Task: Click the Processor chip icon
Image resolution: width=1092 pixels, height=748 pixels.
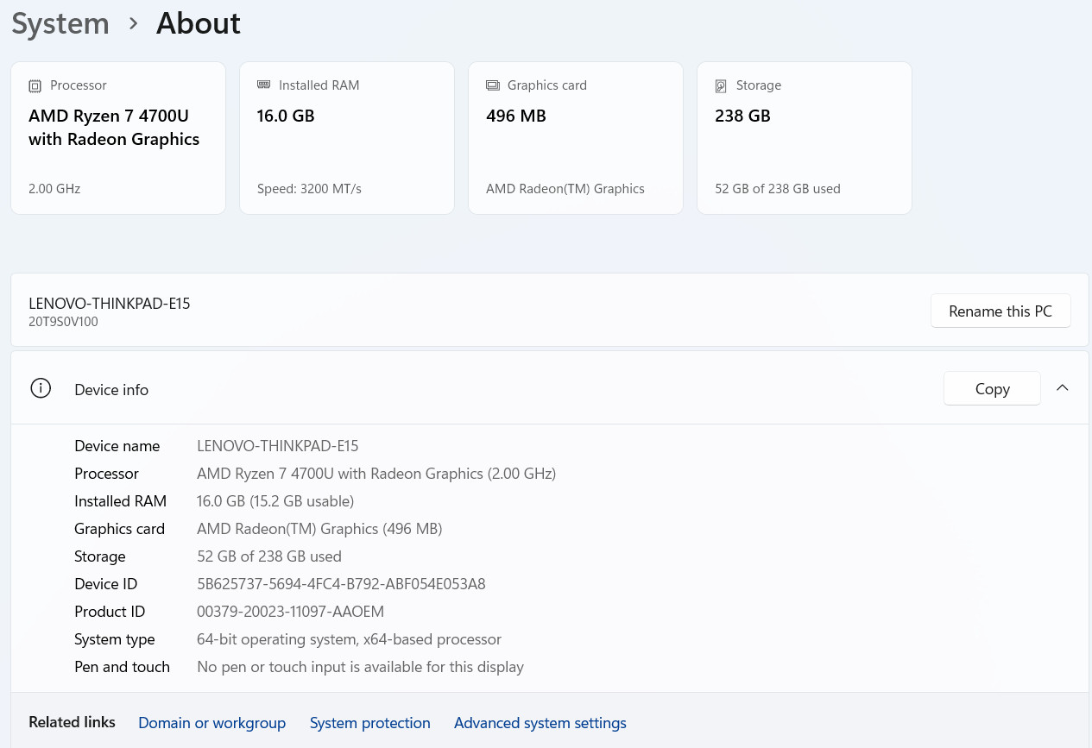Action: click(x=35, y=85)
